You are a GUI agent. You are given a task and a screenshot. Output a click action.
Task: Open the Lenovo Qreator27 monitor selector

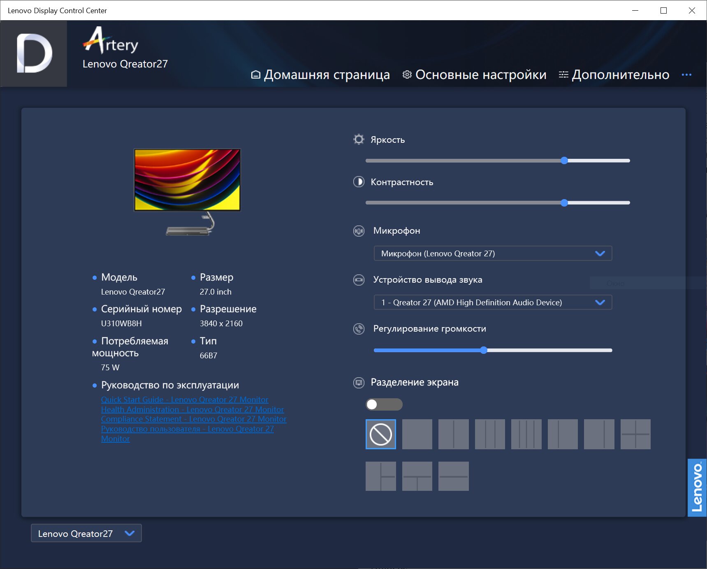point(86,533)
